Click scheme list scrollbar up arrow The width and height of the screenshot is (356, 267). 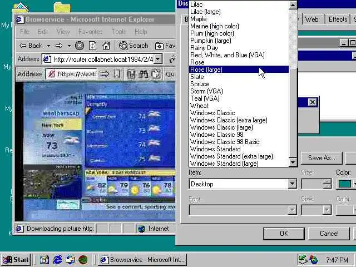click(x=293, y=4)
